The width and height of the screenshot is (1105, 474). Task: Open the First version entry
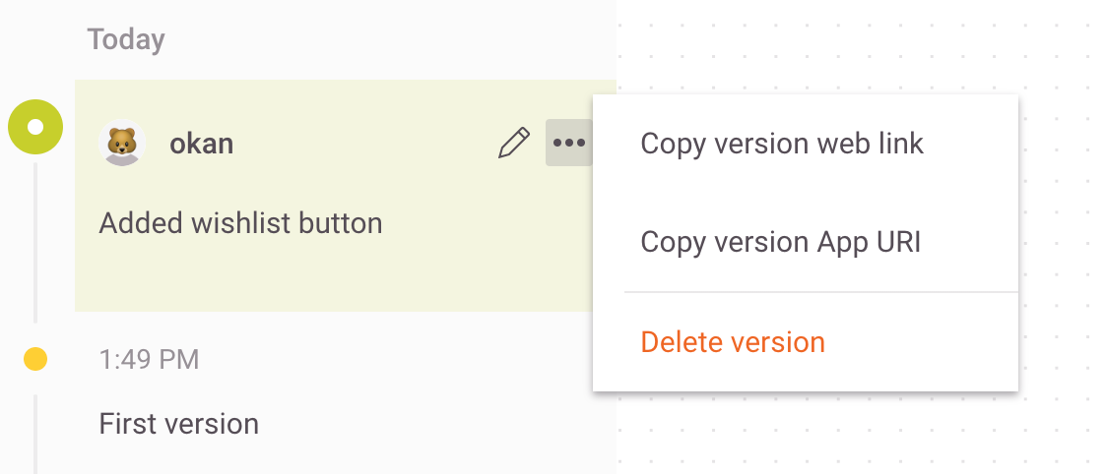point(178,424)
